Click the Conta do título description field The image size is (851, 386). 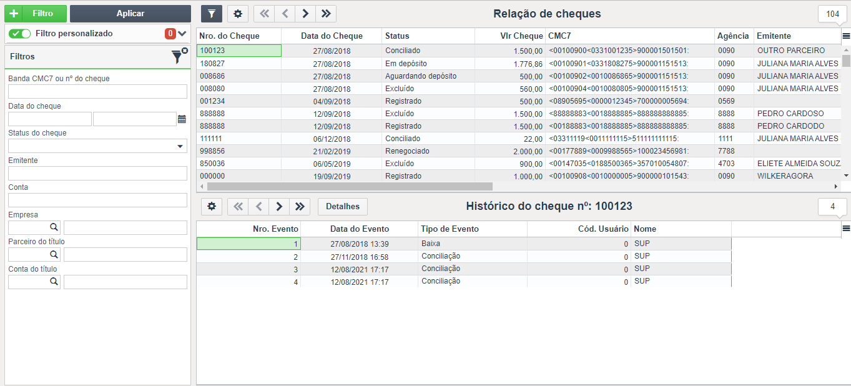point(125,282)
